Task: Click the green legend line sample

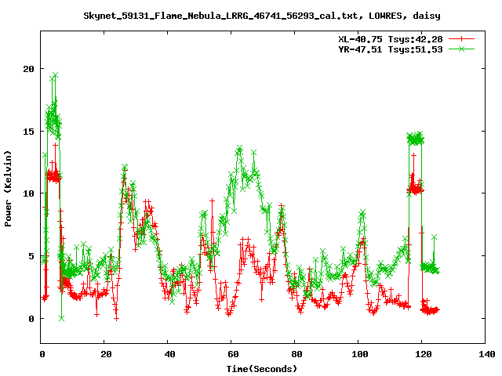Action: point(461,49)
